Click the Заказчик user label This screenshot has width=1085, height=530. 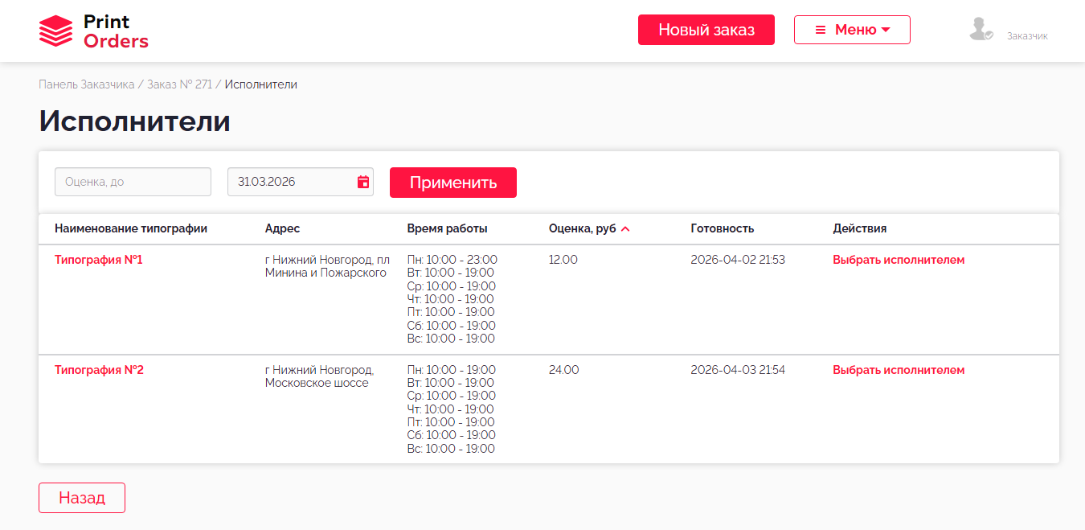click(x=1027, y=36)
